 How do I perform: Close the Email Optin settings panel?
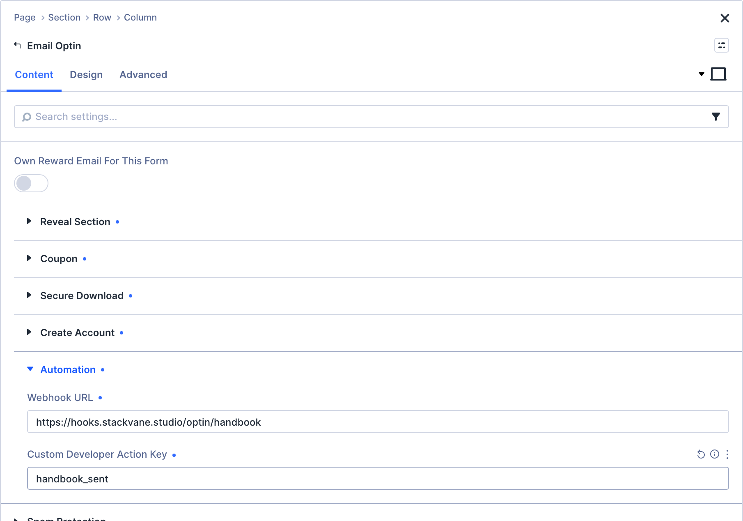[725, 18]
